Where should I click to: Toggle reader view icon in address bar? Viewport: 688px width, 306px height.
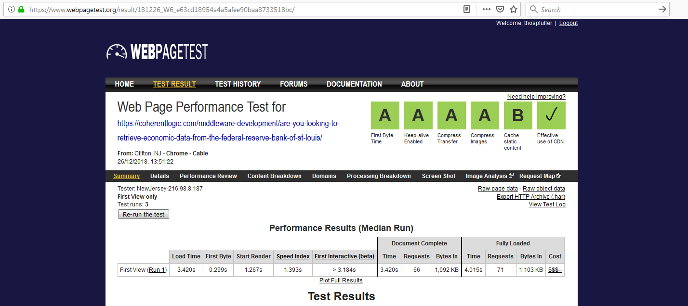(x=466, y=9)
